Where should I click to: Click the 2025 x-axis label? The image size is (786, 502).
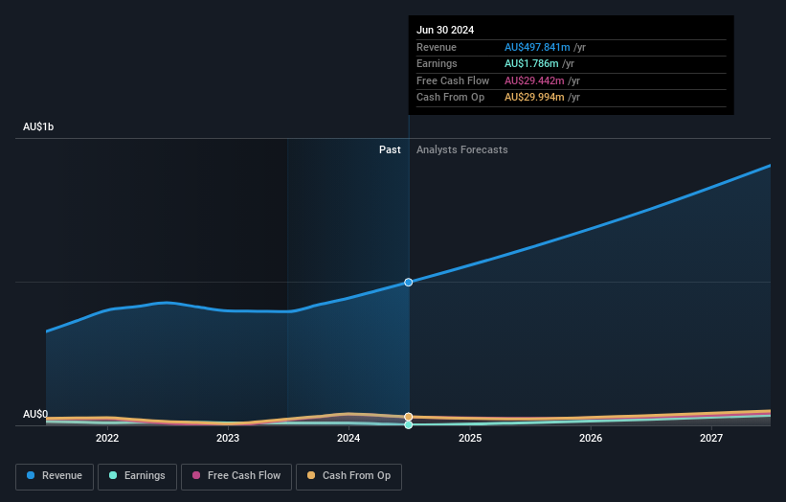coord(470,439)
